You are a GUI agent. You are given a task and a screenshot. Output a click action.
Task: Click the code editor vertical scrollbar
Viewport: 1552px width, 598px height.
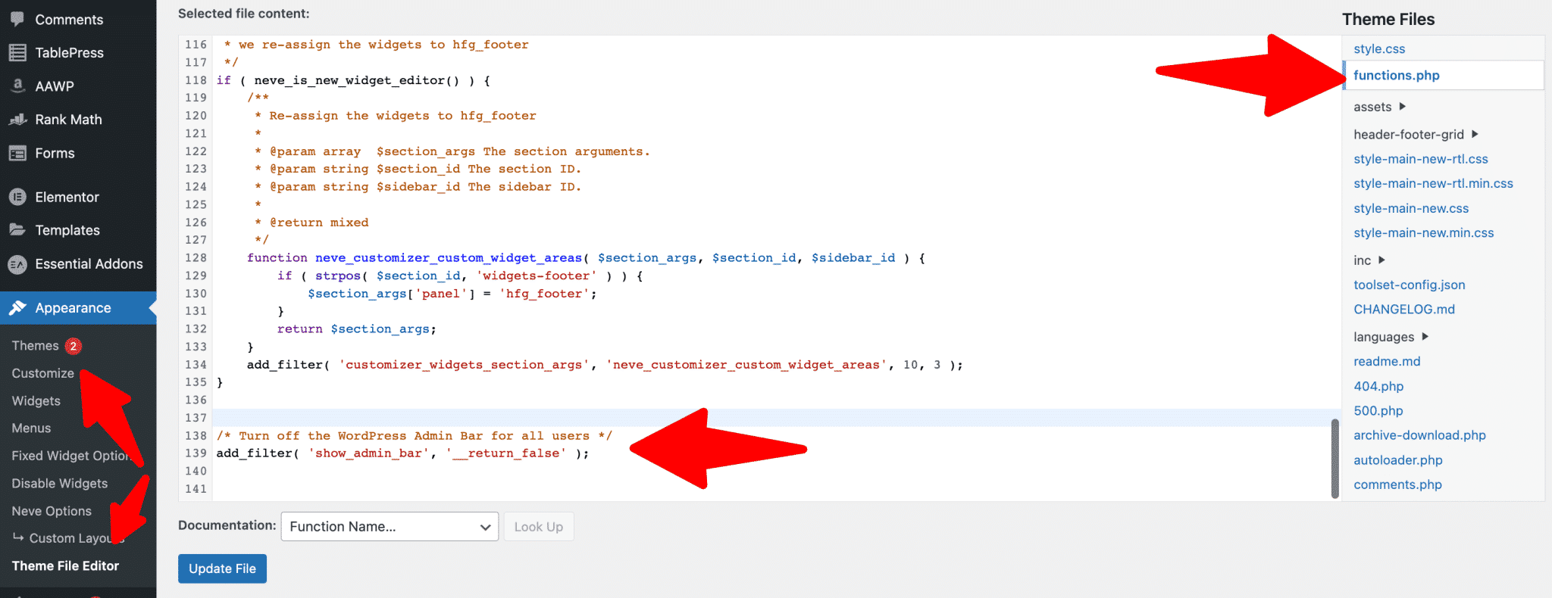[x=1335, y=459]
